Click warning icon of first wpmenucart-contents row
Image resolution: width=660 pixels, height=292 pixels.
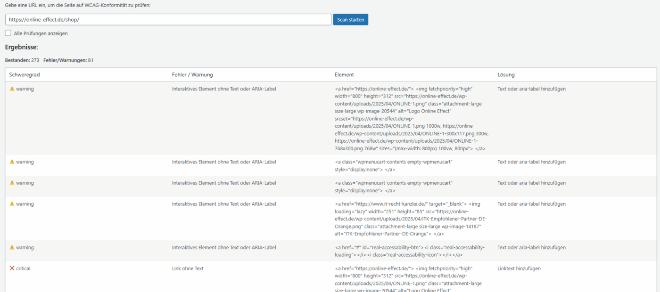coord(12,162)
